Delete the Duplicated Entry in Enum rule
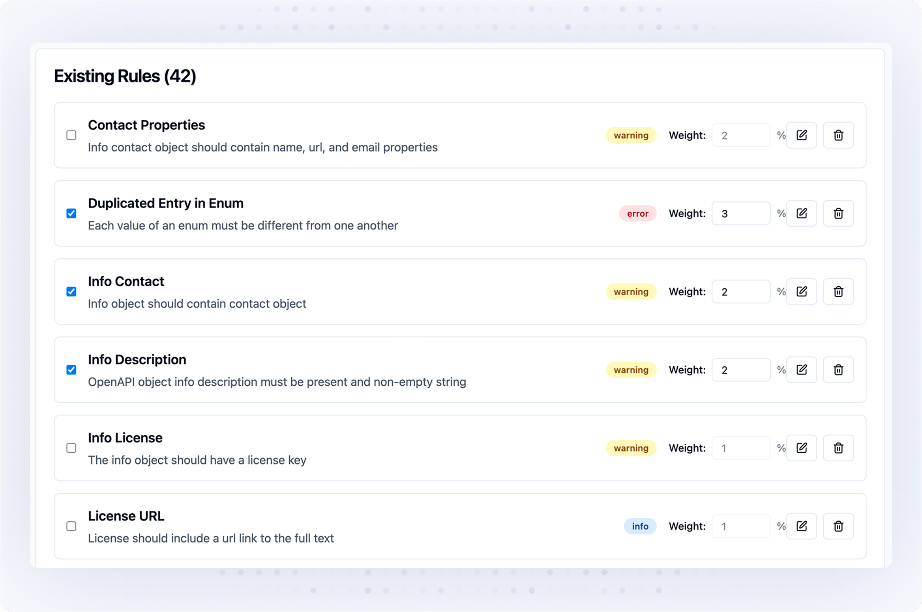Screen dimensions: 922x612 tap(838, 213)
